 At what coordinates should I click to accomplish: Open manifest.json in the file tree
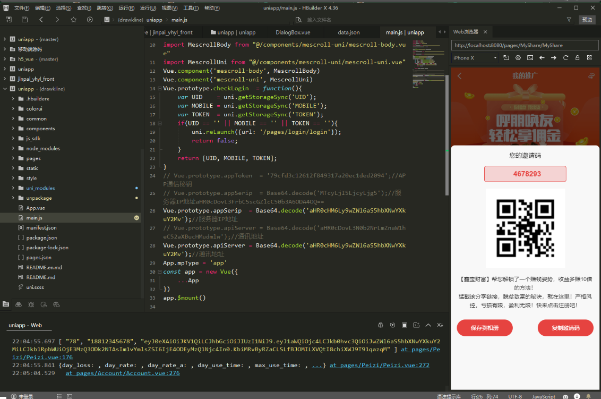tap(41, 228)
